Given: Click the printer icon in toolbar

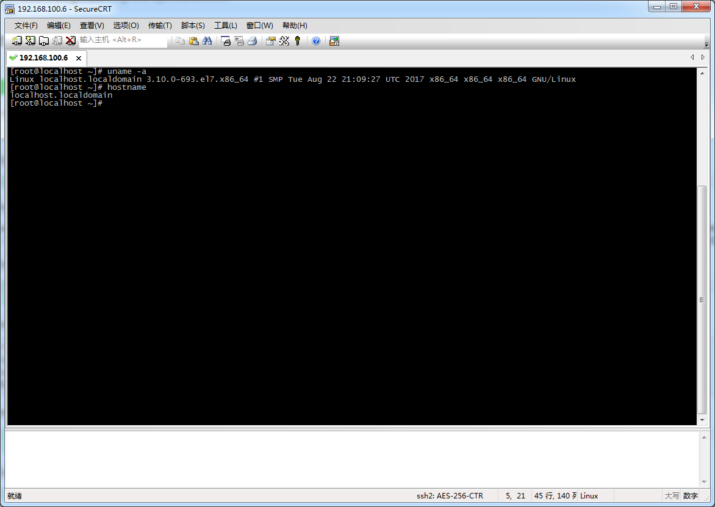Looking at the screenshot, I should click(x=252, y=41).
